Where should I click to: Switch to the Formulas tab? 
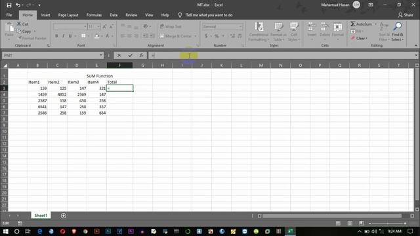94,15
